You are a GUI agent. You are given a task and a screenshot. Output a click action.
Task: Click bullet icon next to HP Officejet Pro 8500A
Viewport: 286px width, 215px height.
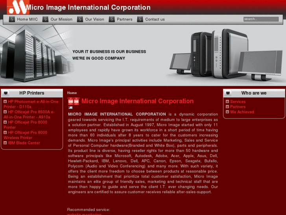click(5, 112)
